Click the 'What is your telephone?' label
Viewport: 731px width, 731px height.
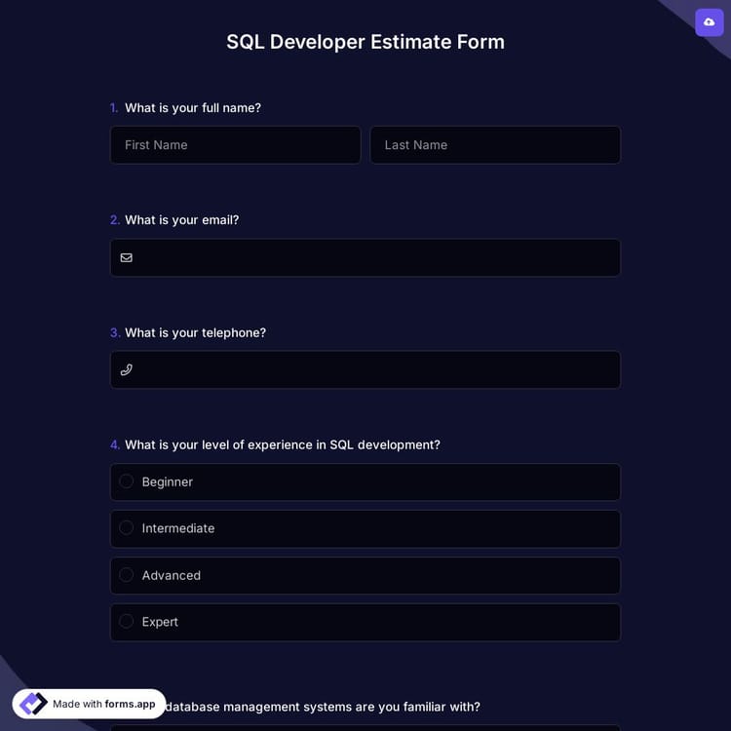point(195,332)
